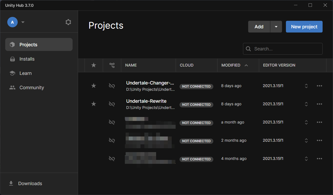This screenshot has width=333, height=195.
Task: Select Projects in the sidebar
Action: pos(39,44)
